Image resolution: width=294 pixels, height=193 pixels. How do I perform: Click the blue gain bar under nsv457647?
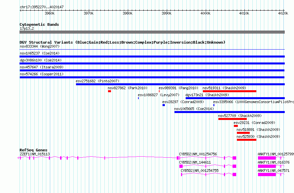[152, 70]
